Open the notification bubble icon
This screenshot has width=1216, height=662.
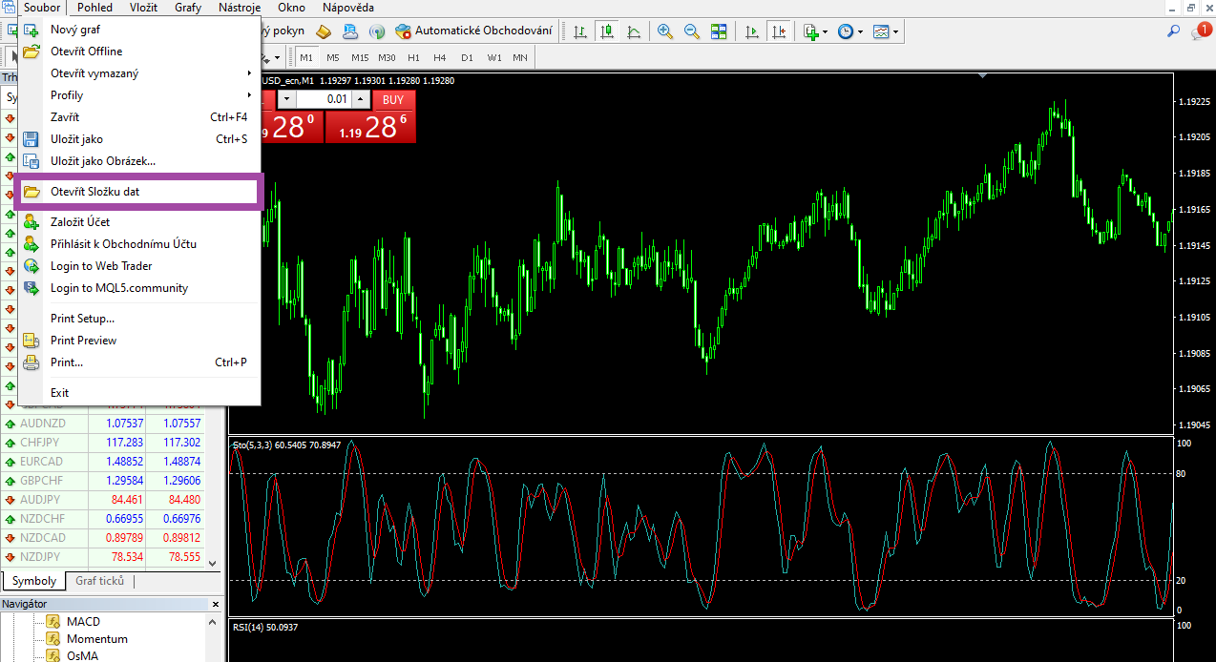1201,31
